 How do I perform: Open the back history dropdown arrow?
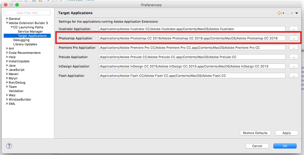(x=284, y=13)
